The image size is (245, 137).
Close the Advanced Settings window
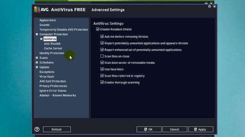point(214,6)
